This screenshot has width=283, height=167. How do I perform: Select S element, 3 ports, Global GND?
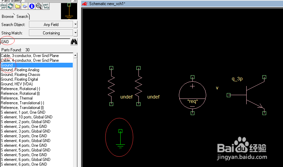tap(37, 131)
